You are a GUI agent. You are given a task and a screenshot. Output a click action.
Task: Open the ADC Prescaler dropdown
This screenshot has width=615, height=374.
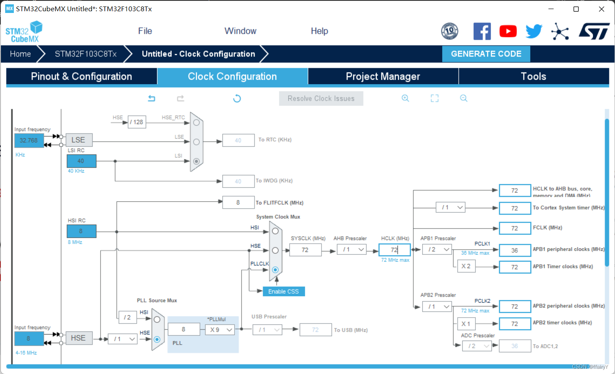pos(477,346)
